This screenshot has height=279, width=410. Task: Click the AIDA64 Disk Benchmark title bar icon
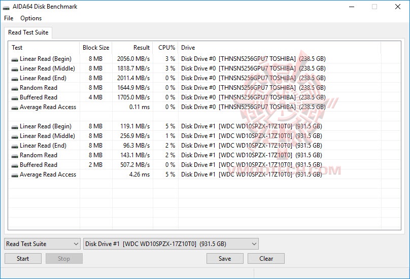(6, 8)
